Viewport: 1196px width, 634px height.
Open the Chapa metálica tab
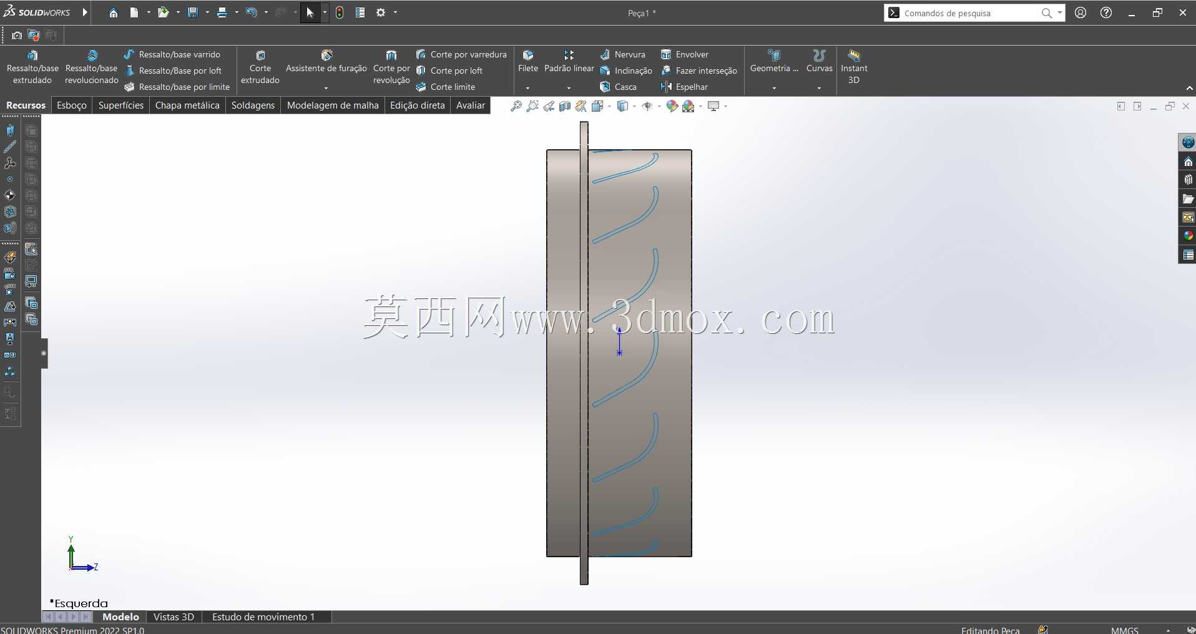pyautogui.click(x=187, y=105)
